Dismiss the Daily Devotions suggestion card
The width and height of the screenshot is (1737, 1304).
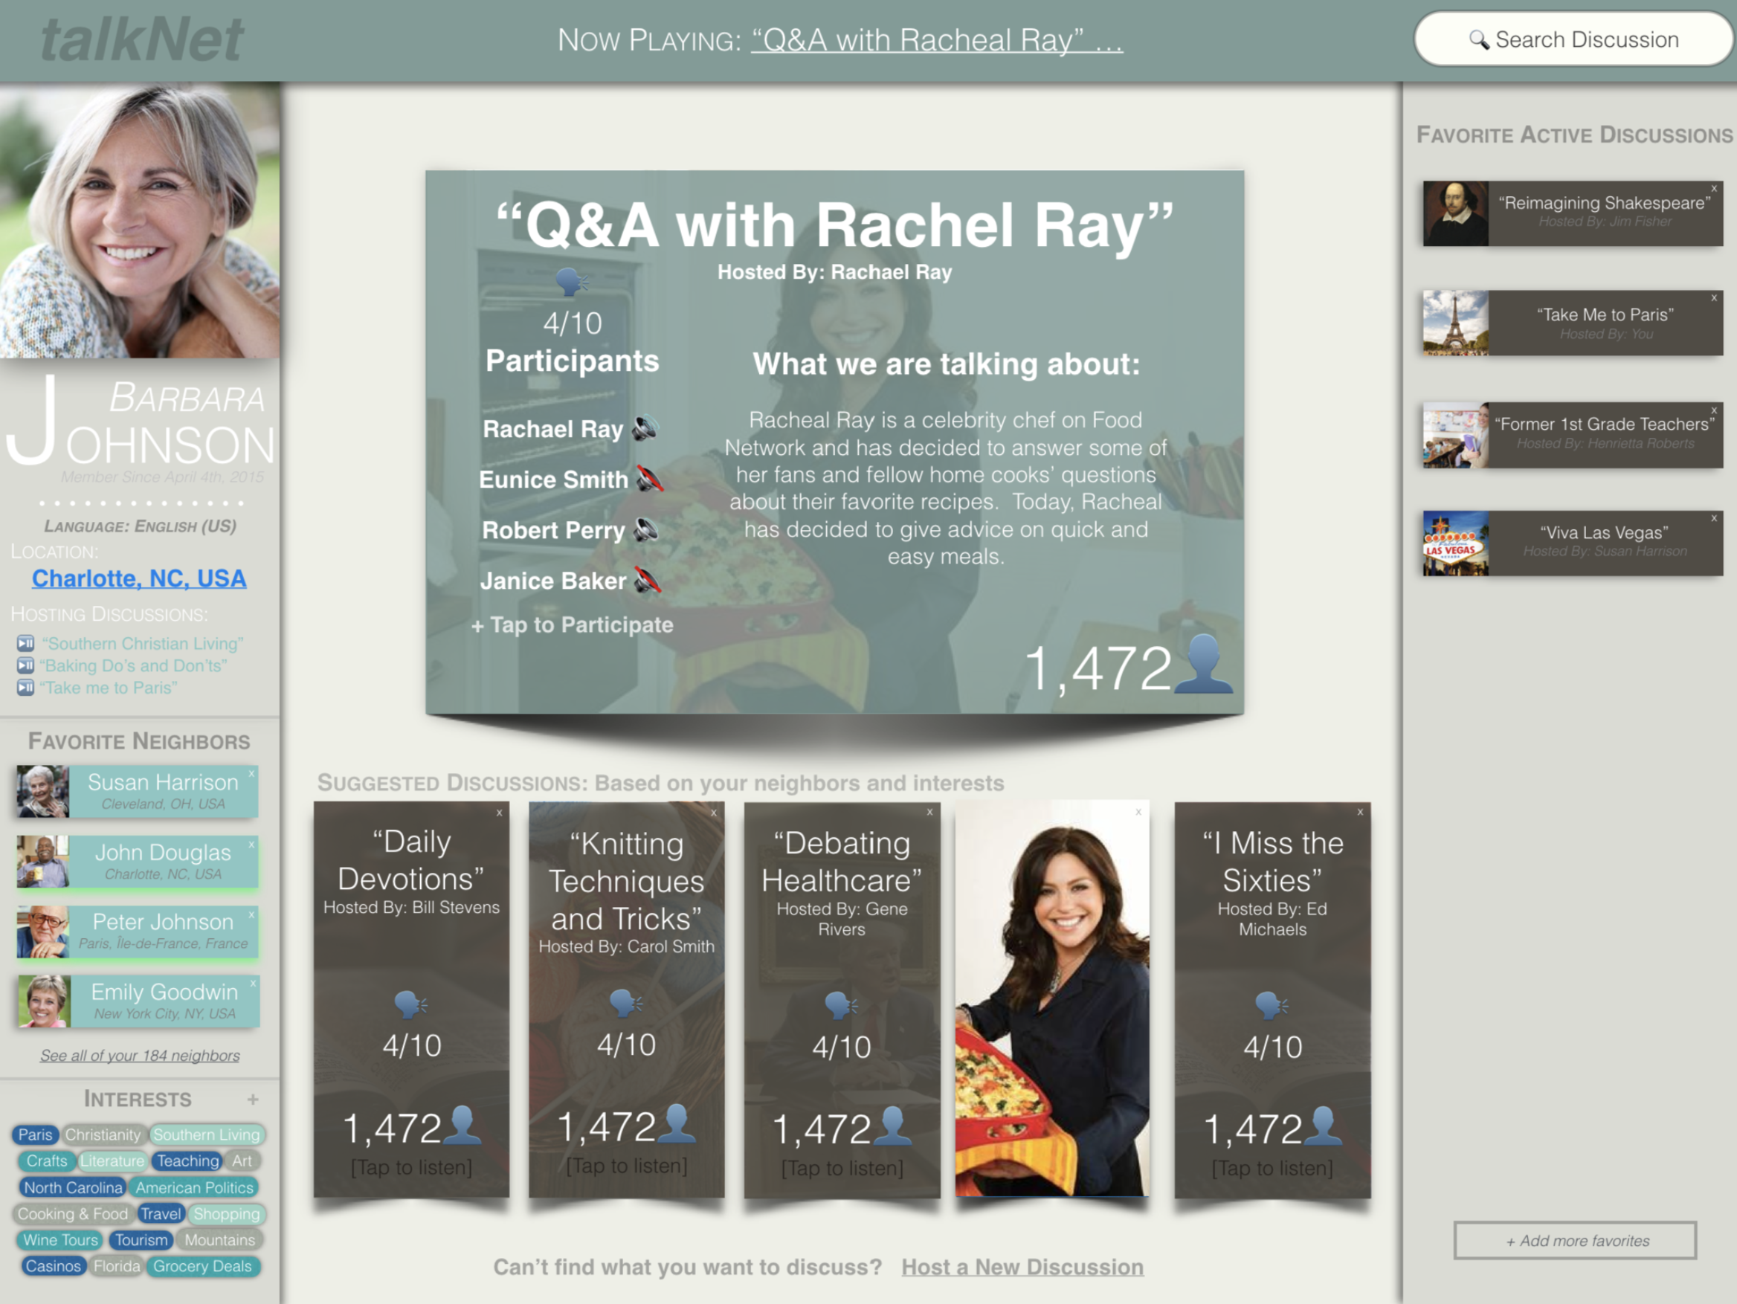499,813
